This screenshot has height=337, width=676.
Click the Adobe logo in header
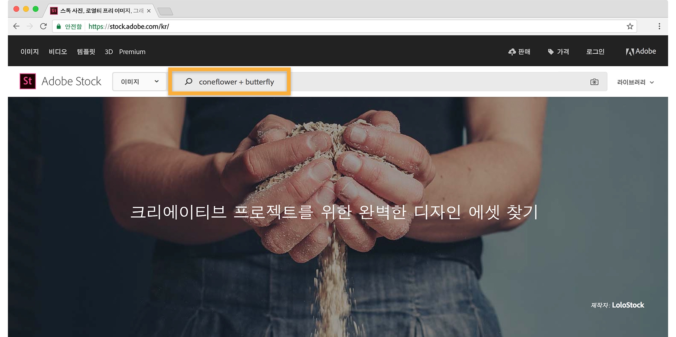641,51
